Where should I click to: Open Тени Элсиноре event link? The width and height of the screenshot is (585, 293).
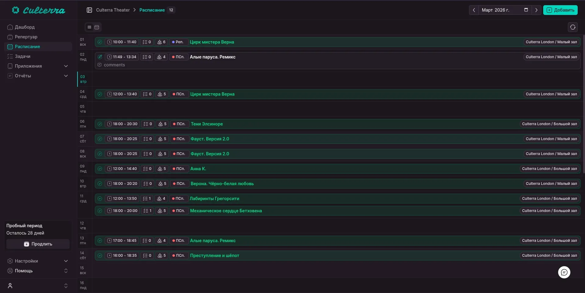point(207,124)
